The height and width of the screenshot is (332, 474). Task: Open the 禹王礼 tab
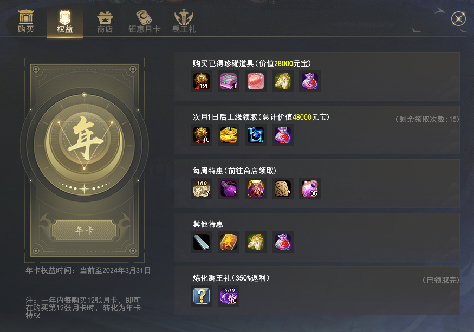click(184, 22)
